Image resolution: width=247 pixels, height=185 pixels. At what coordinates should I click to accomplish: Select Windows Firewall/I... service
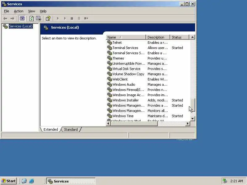click(128, 90)
